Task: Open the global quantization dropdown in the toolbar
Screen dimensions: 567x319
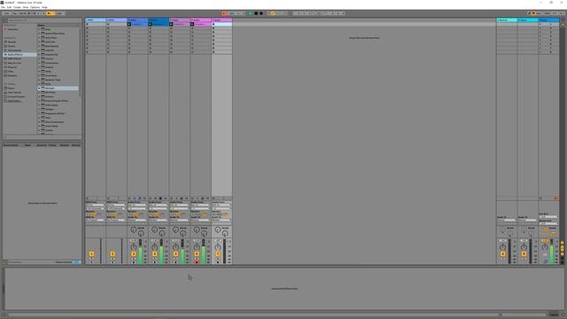Action: coord(60,13)
